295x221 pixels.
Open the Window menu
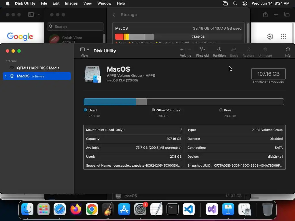tap(104, 3)
